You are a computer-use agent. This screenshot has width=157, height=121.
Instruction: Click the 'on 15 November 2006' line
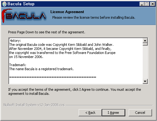26,57
